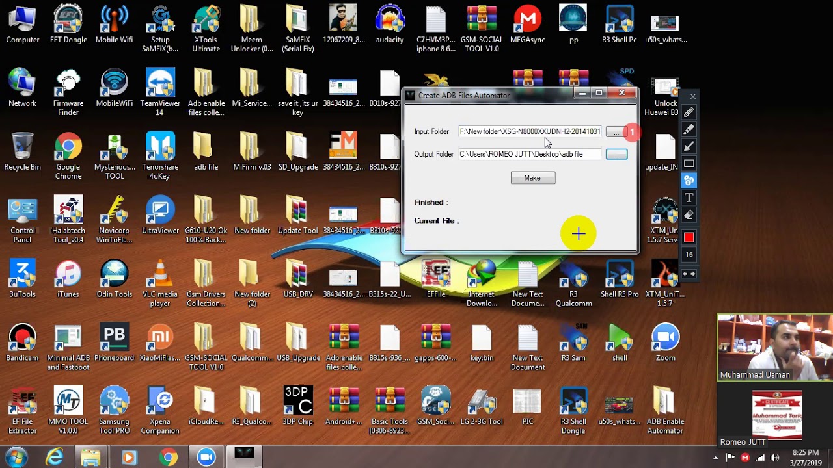Screen dimensions: 833x468
Task: Browse for the Output Folder
Action: [616, 155]
